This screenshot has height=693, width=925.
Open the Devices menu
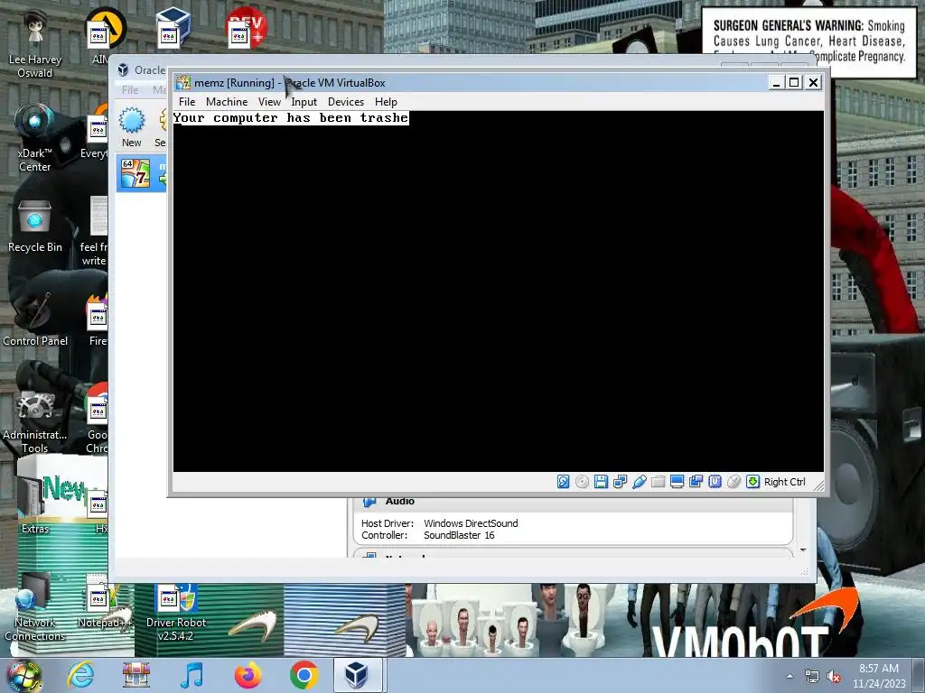pyautogui.click(x=346, y=102)
